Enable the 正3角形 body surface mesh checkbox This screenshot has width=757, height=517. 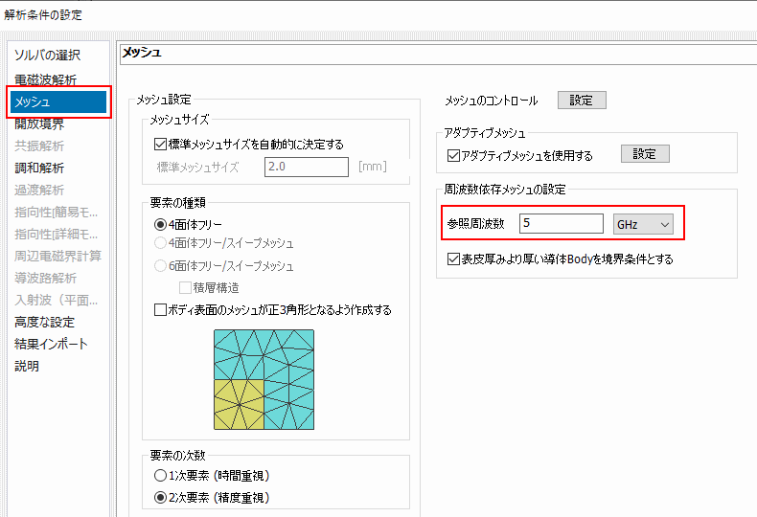(x=161, y=310)
